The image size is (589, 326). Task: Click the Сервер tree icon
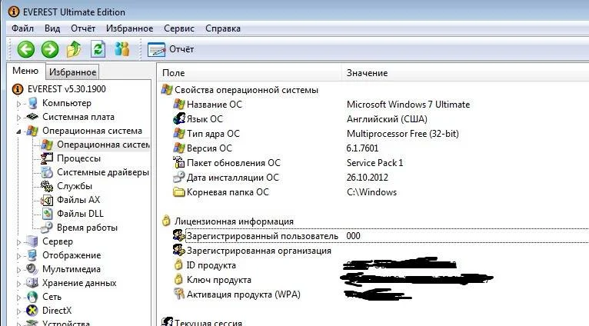click(x=32, y=241)
